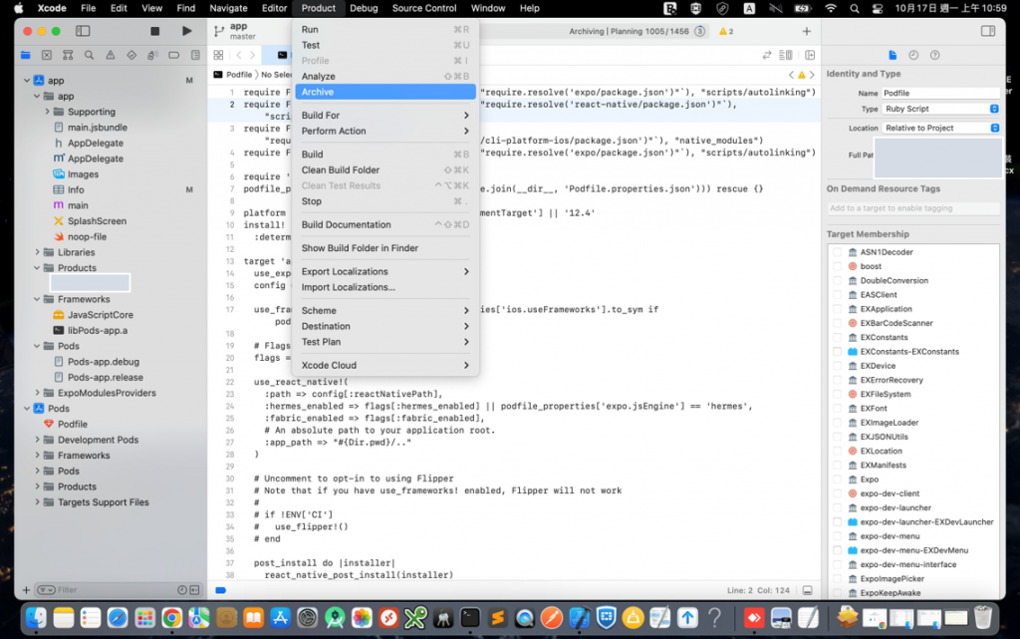This screenshot has height=639, width=1020.
Task: Open the Library with the plus button
Action: pos(807,31)
